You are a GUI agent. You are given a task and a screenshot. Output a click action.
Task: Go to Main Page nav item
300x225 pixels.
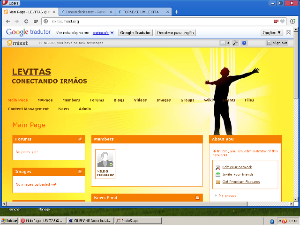tap(18, 100)
